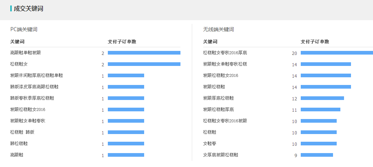Open wireless keyword 坡跟鞋女单鞋春秋松糕
Screen dimensions: 373x167
(225, 64)
